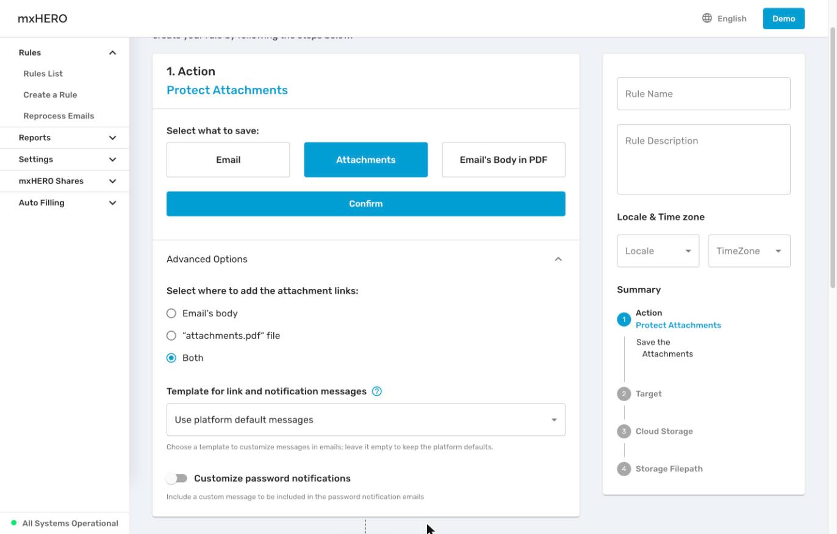
Task: Click the Target step label
Action: tap(648, 394)
